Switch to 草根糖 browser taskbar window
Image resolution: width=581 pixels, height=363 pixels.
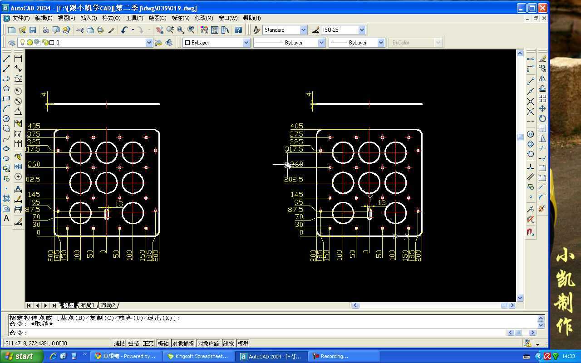pos(126,356)
